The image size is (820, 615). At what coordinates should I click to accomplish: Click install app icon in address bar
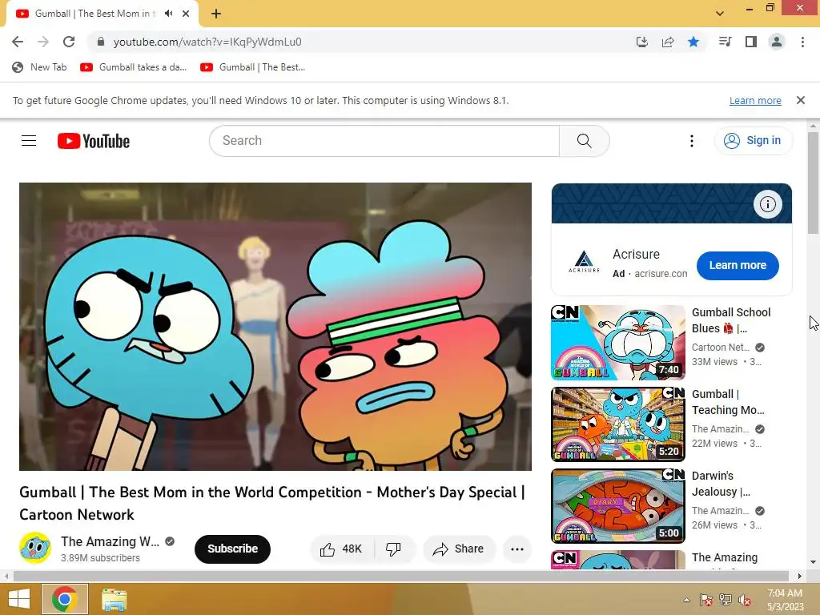click(x=641, y=42)
